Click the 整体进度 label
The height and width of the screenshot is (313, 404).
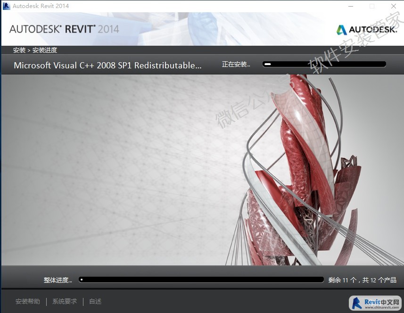pyautogui.click(x=58, y=280)
